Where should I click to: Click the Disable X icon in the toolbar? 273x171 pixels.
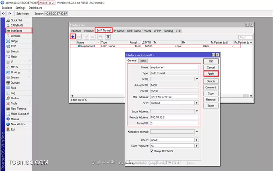point(93,37)
